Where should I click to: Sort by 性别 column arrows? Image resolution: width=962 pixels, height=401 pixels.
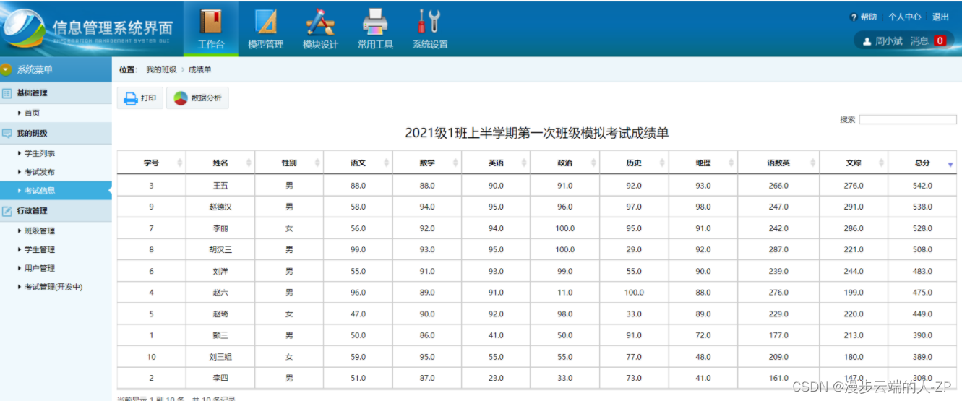point(317,163)
